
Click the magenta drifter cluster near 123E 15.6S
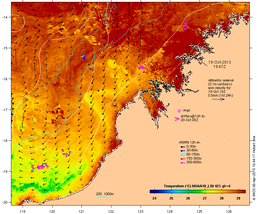(x=141, y=67)
